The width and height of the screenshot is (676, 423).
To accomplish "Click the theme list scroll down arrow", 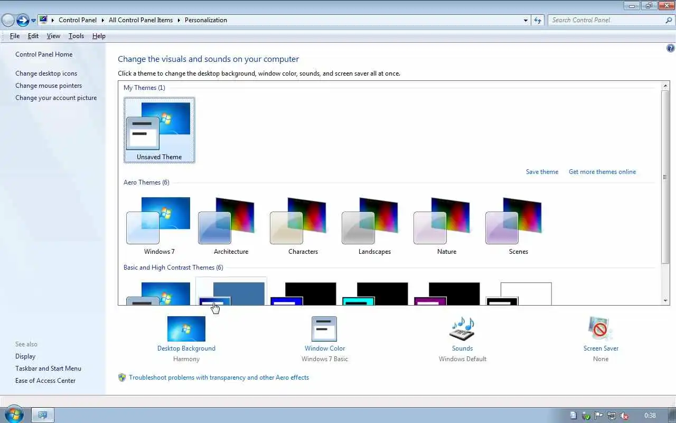I will pyautogui.click(x=665, y=301).
